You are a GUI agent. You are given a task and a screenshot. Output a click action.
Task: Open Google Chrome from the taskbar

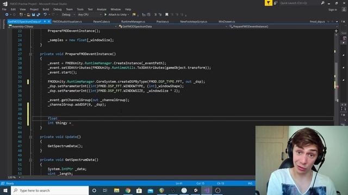pos(128,190)
